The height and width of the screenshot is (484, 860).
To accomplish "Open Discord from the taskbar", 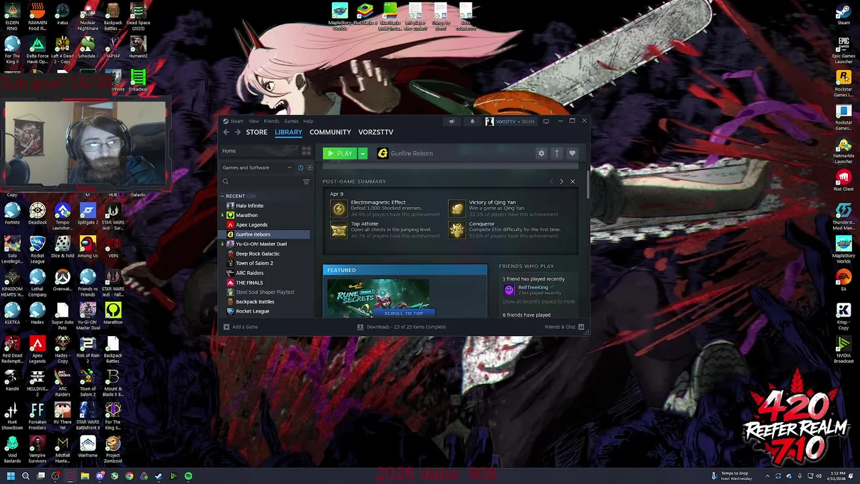I will 99,476.
